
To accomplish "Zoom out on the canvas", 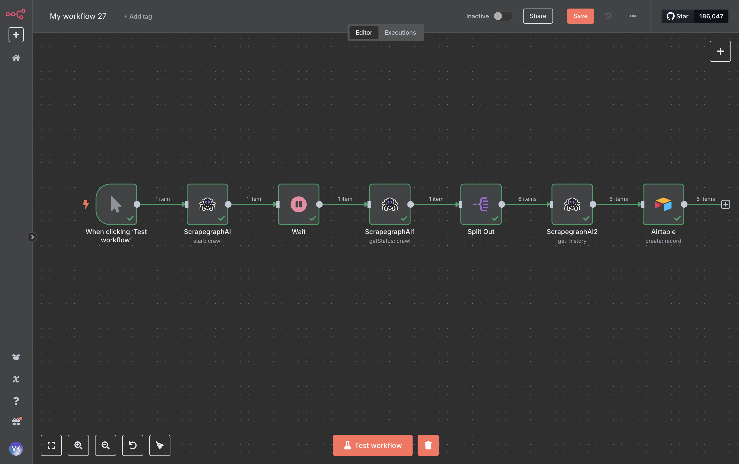I will (106, 445).
